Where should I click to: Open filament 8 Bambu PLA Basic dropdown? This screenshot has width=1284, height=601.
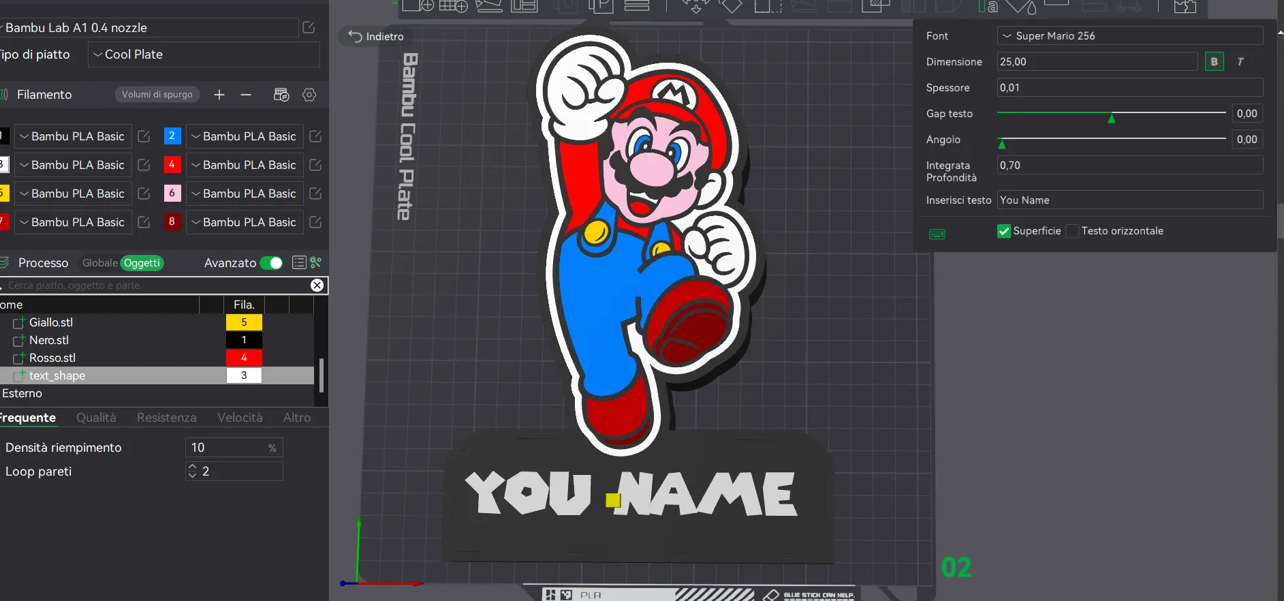click(245, 222)
